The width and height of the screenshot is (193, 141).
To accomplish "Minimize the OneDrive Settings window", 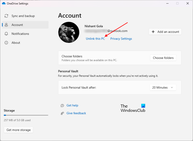I will point(167,4).
